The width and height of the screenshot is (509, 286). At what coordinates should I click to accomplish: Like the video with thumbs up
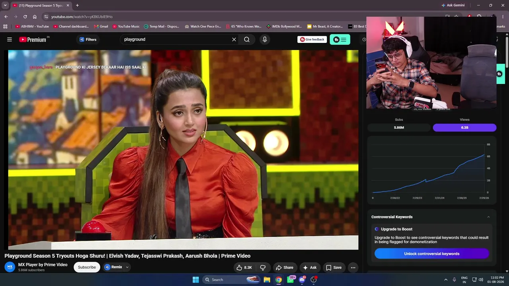coord(244,267)
